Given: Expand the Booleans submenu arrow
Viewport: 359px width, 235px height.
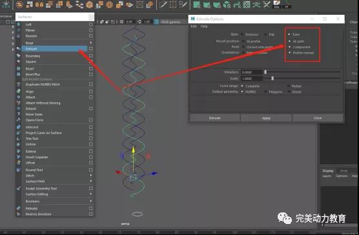Looking at the screenshot, I should 91,201.
